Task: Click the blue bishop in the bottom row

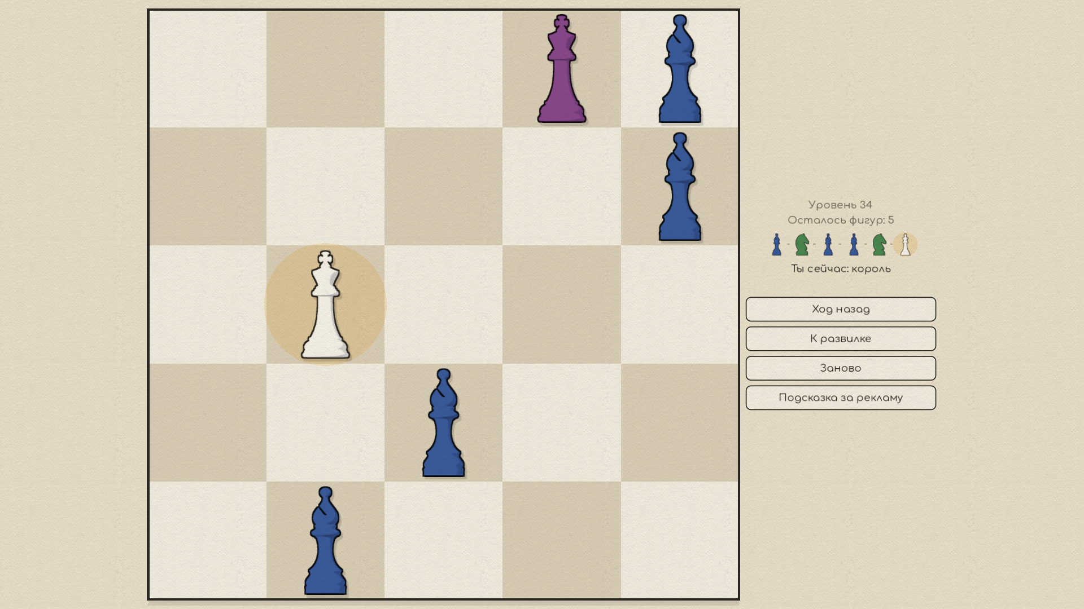Action: click(x=325, y=541)
